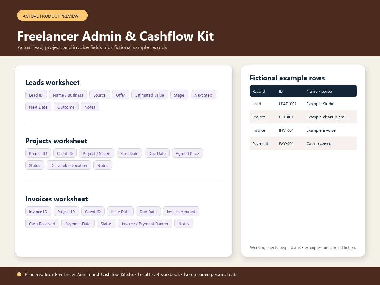This screenshot has width=380, height=285.
Task: Select the Invoice ID chip
Action: pos(38,212)
